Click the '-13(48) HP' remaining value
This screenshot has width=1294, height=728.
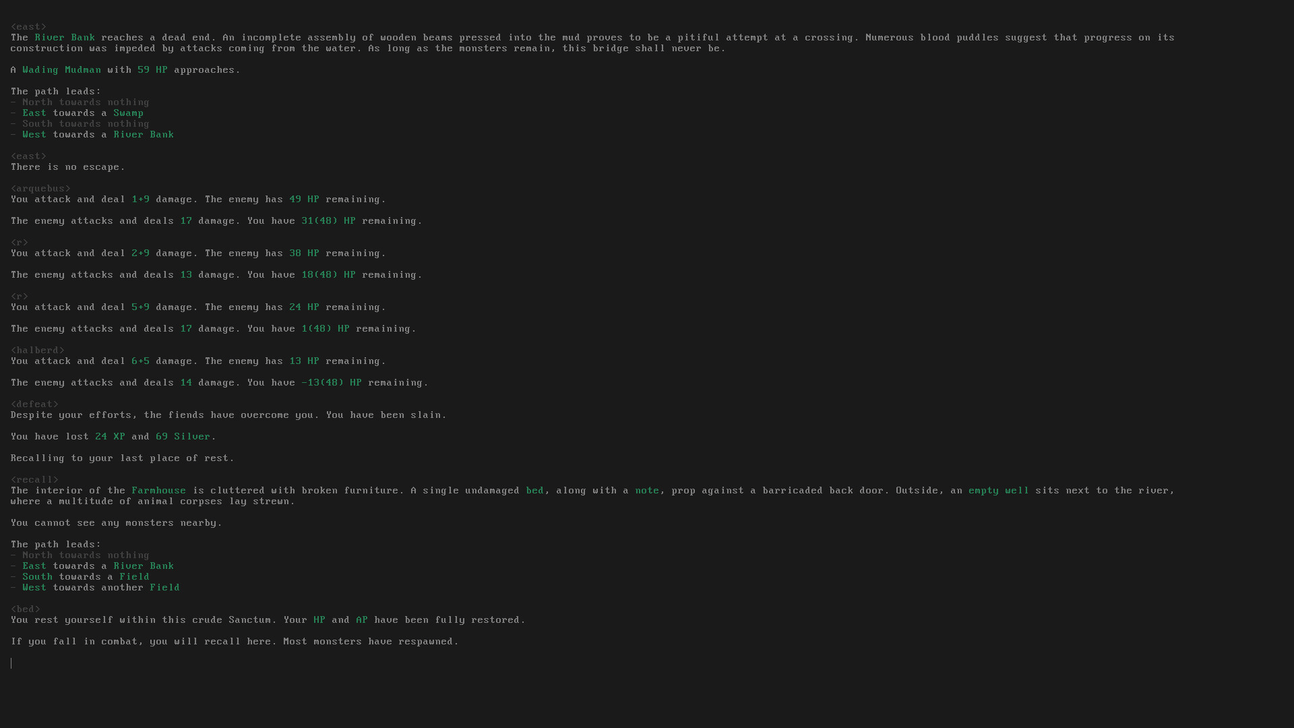click(331, 383)
